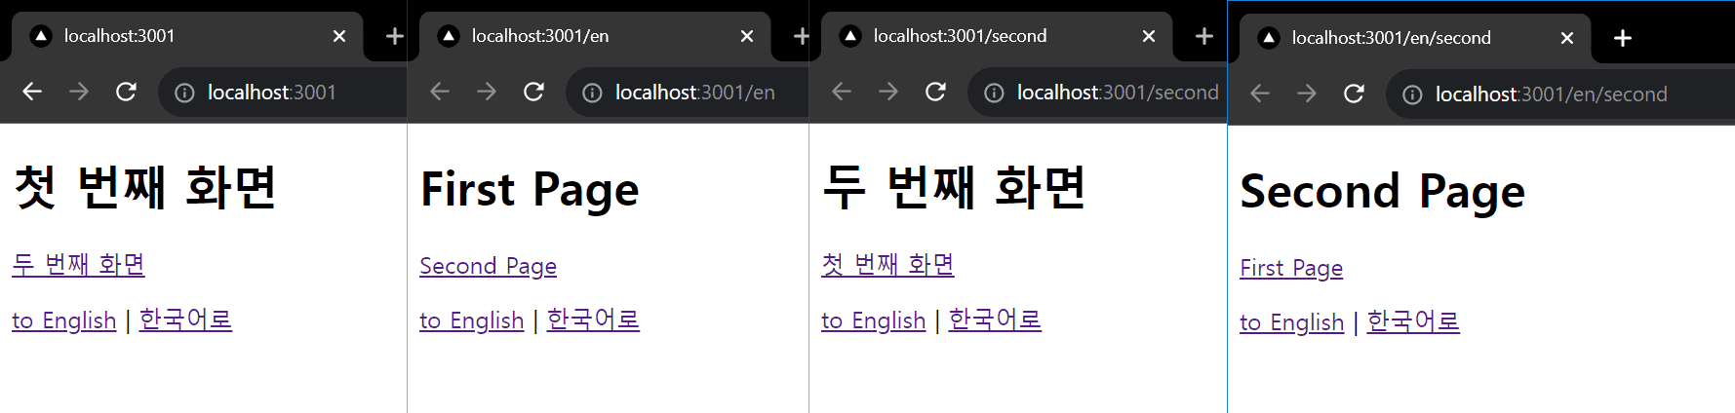Click the localhost:3001/second address bar
1735x413 pixels.
(x=1097, y=93)
